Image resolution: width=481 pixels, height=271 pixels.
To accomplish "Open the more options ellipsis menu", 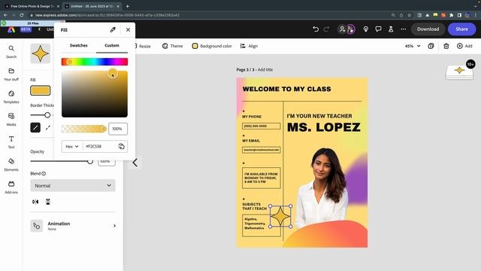I will click(x=404, y=29).
